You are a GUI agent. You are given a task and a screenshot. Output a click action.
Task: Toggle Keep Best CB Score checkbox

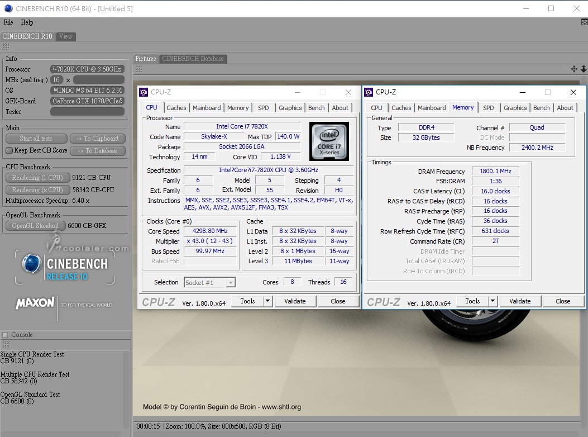[x=9, y=150]
